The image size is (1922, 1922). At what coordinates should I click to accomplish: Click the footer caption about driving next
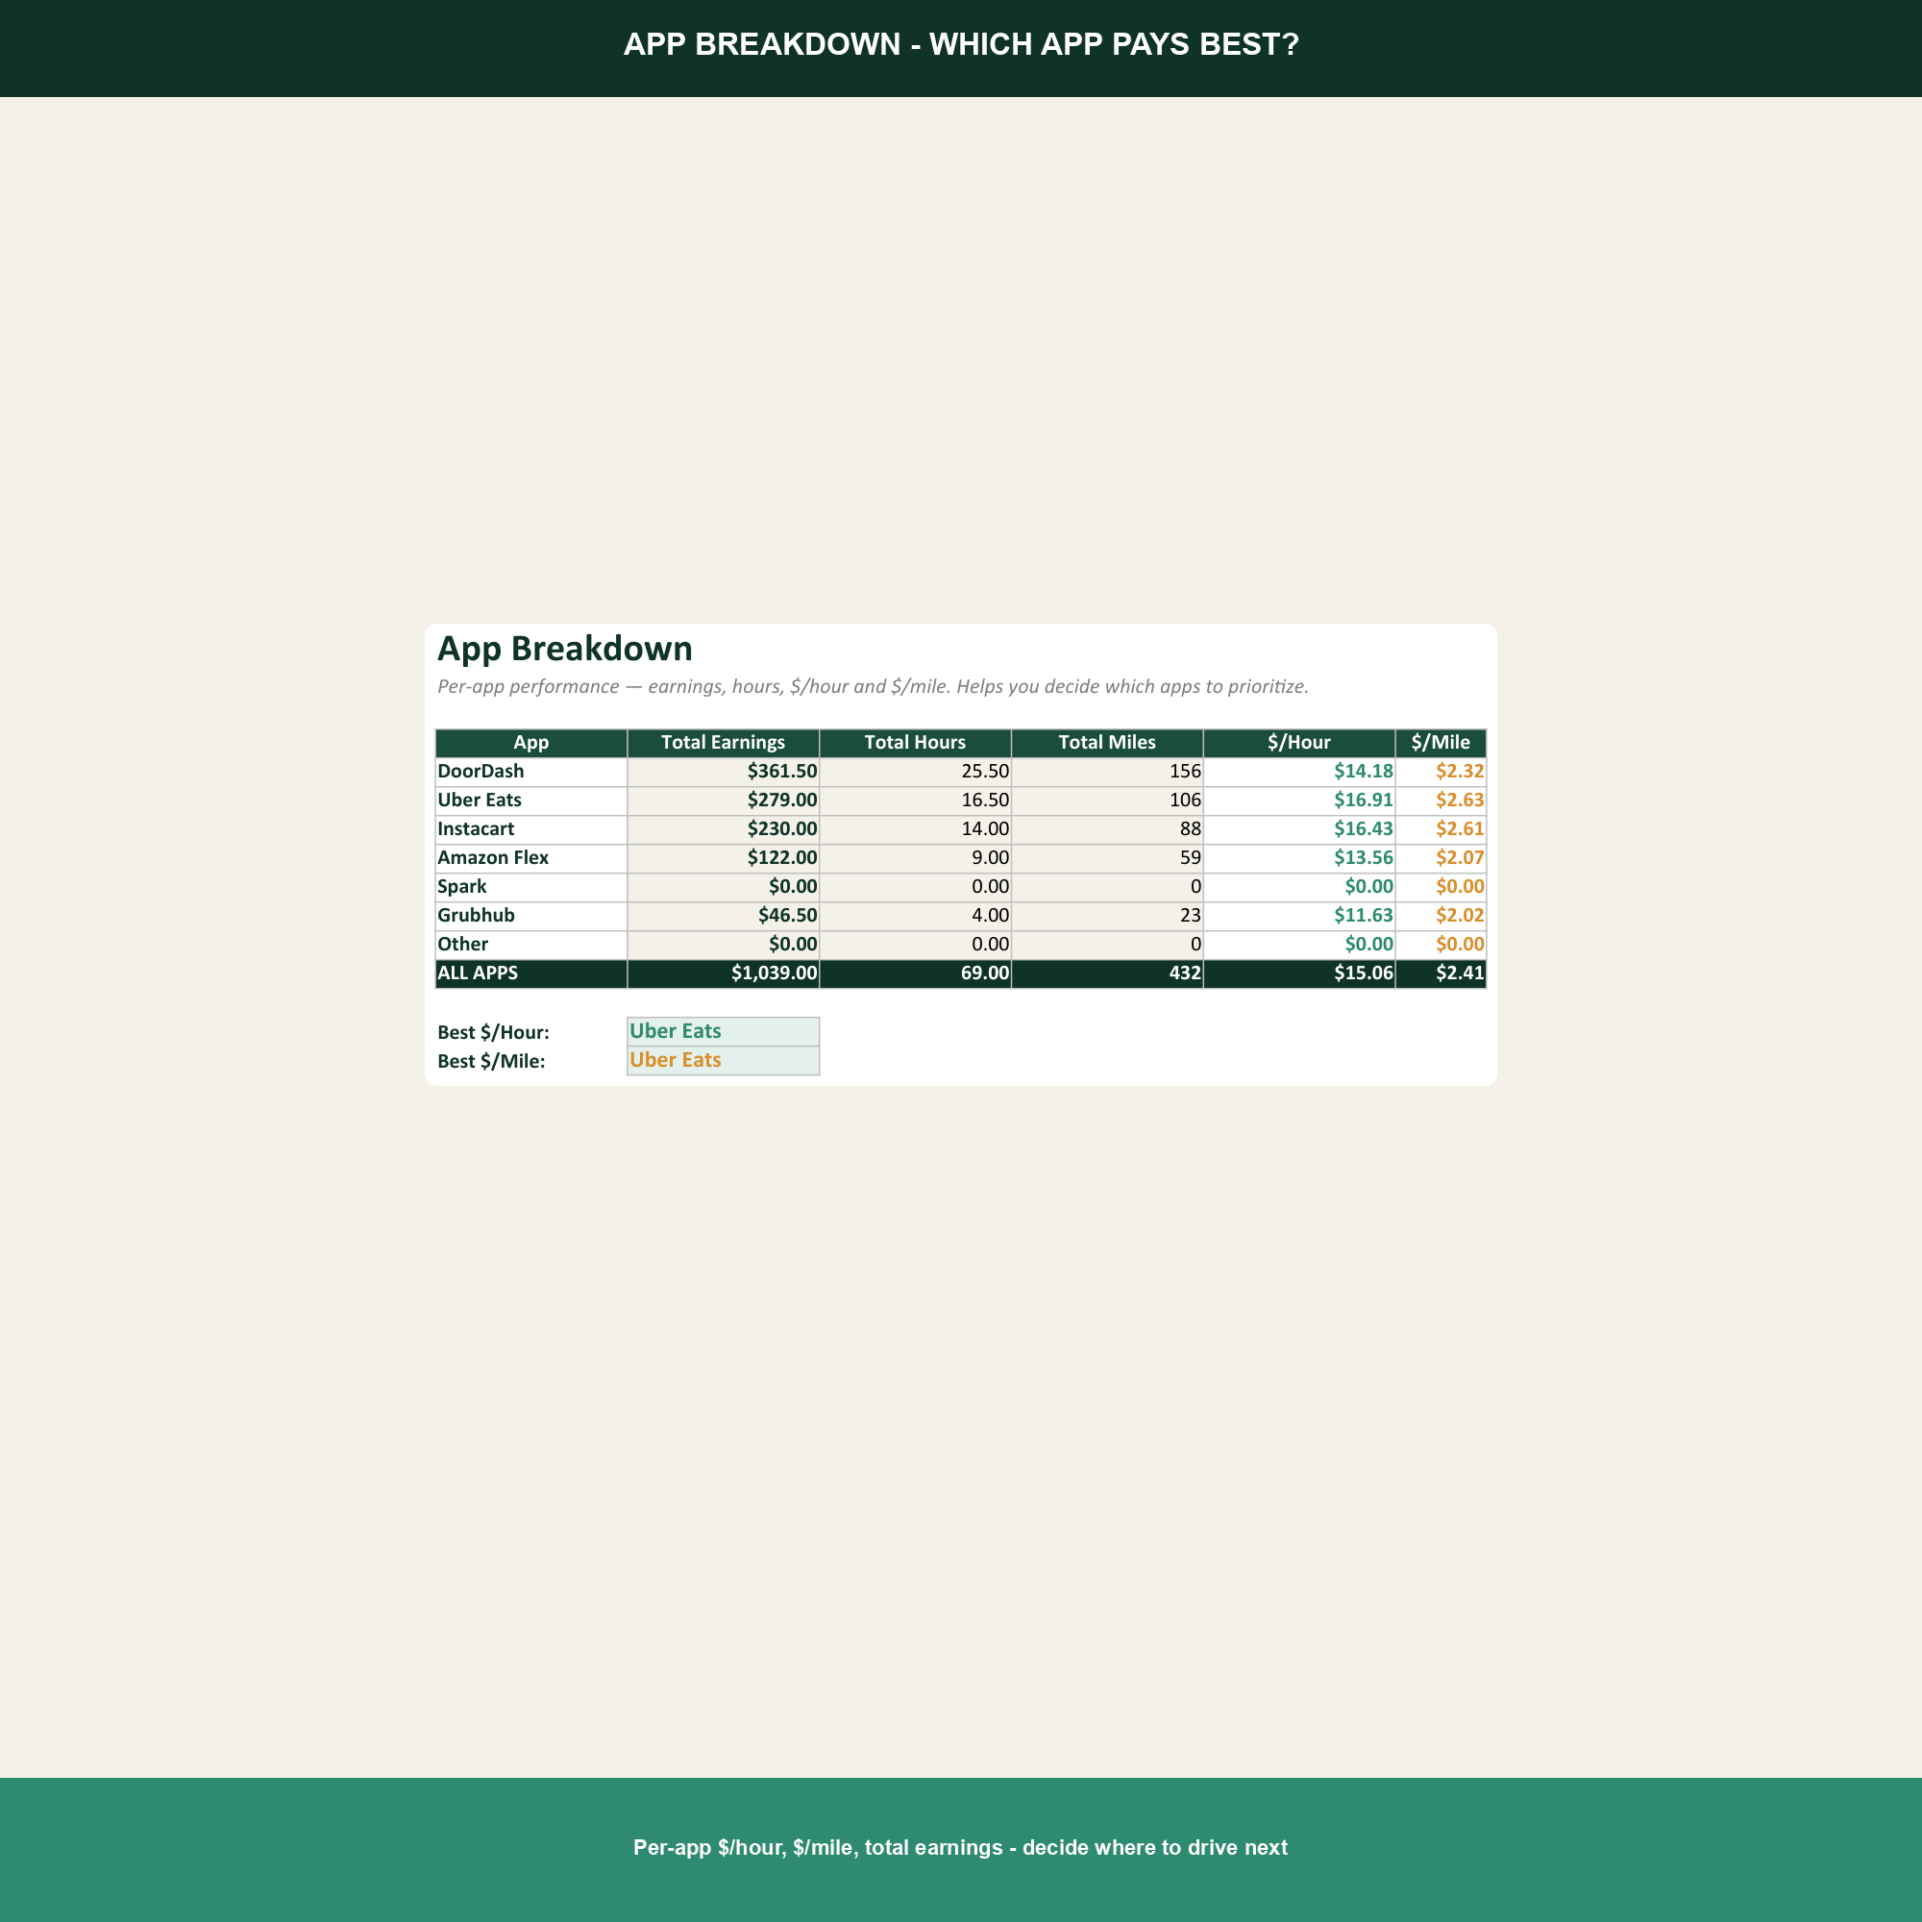(x=961, y=1847)
